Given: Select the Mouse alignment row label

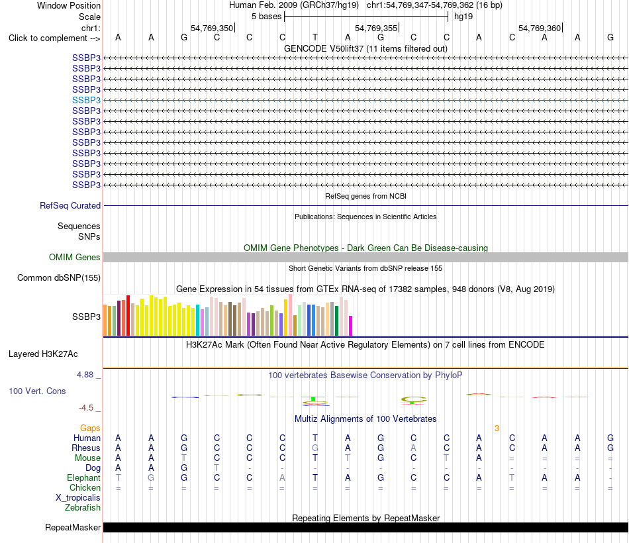Looking at the screenshot, I should tap(87, 458).
